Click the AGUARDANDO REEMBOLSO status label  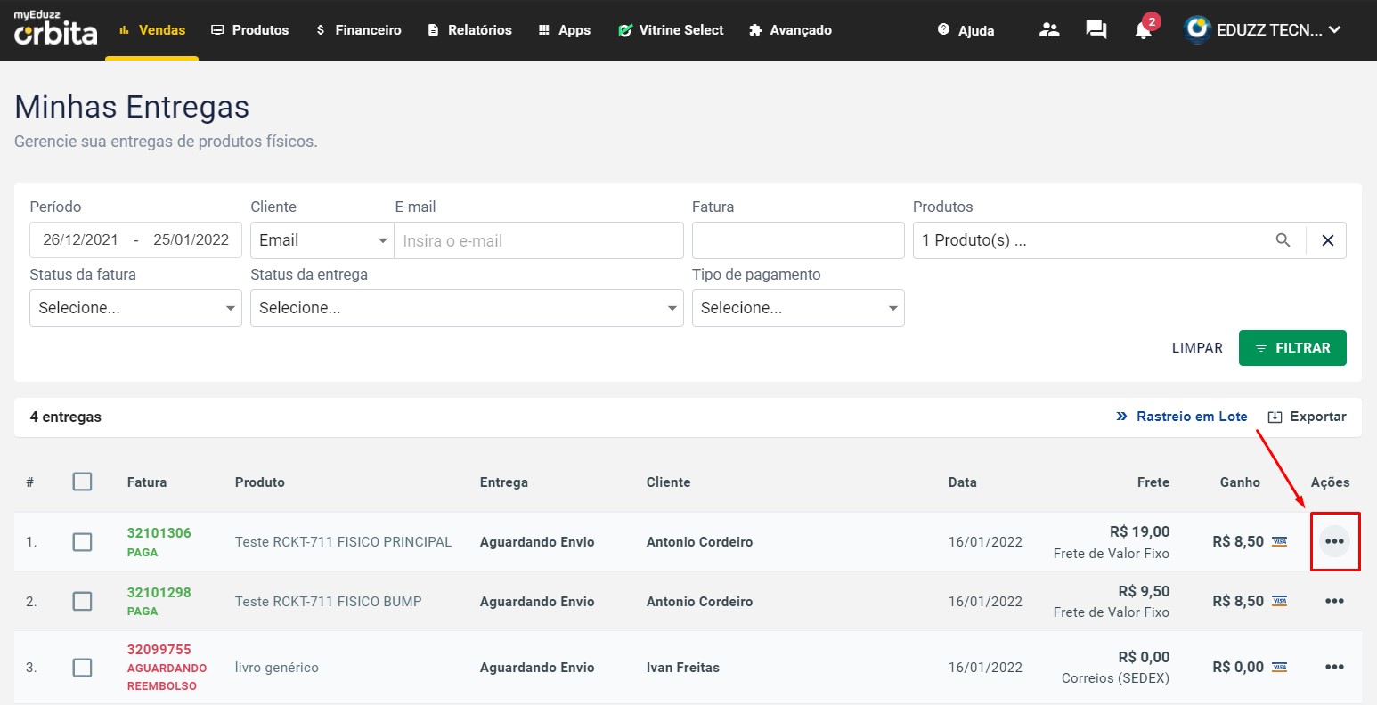(167, 677)
